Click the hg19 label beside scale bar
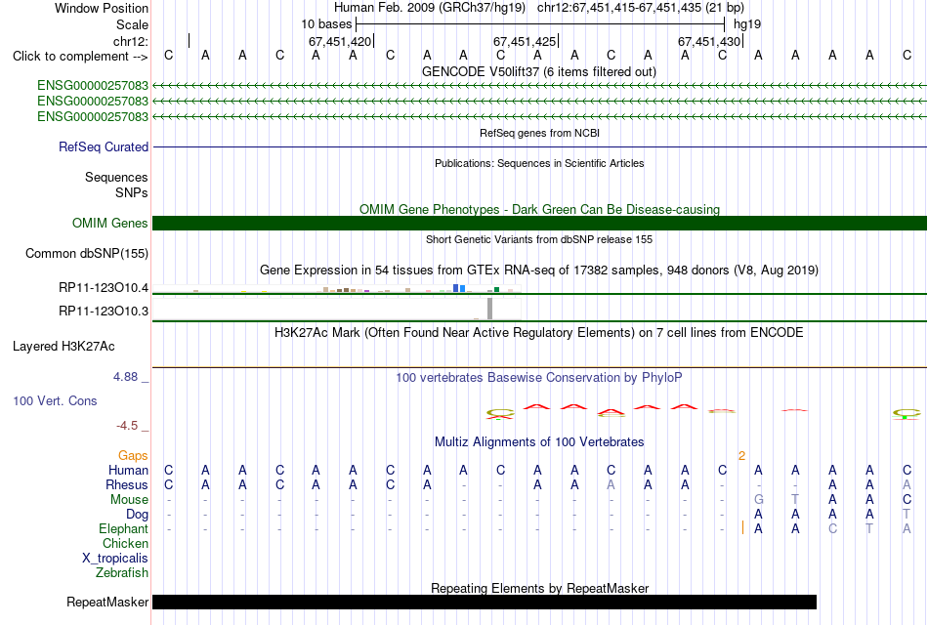 (x=747, y=24)
